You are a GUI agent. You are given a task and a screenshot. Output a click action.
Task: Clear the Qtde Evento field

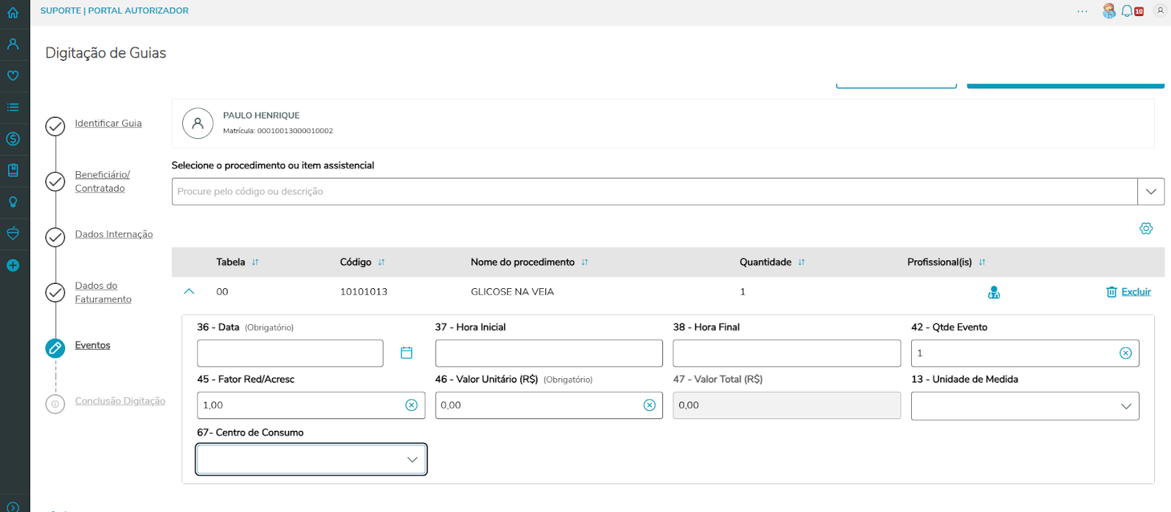click(x=1126, y=353)
